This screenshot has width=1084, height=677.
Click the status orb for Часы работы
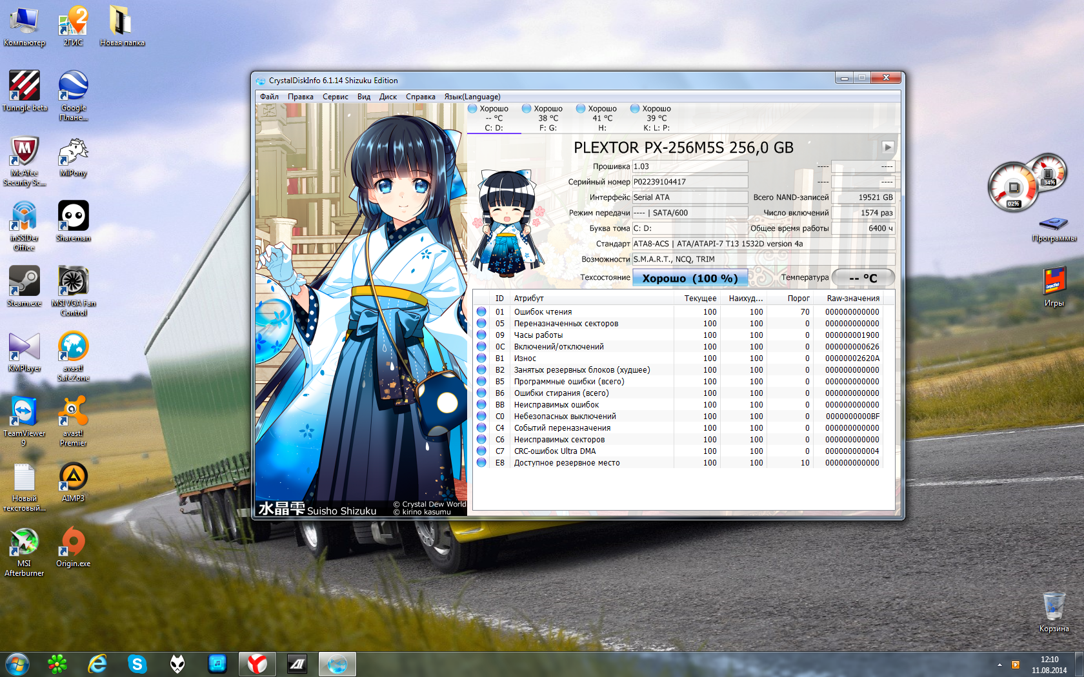(481, 335)
